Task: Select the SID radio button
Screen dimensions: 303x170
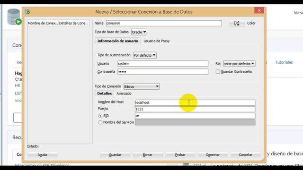Action: pyautogui.click(x=100, y=116)
